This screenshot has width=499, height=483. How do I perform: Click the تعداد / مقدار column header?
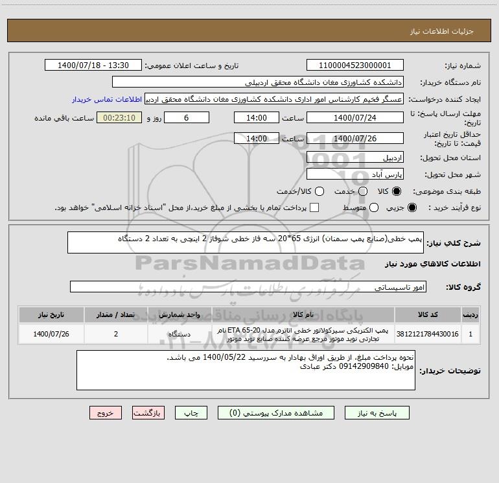click(x=116, y=314)
